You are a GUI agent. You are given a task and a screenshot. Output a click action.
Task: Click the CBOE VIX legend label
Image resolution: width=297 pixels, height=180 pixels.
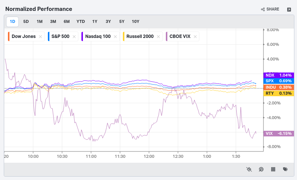coord(180,36)
